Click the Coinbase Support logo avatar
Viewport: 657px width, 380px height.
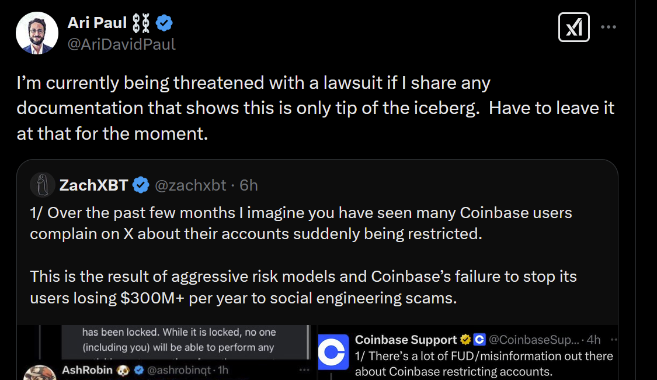pos(334,353)
